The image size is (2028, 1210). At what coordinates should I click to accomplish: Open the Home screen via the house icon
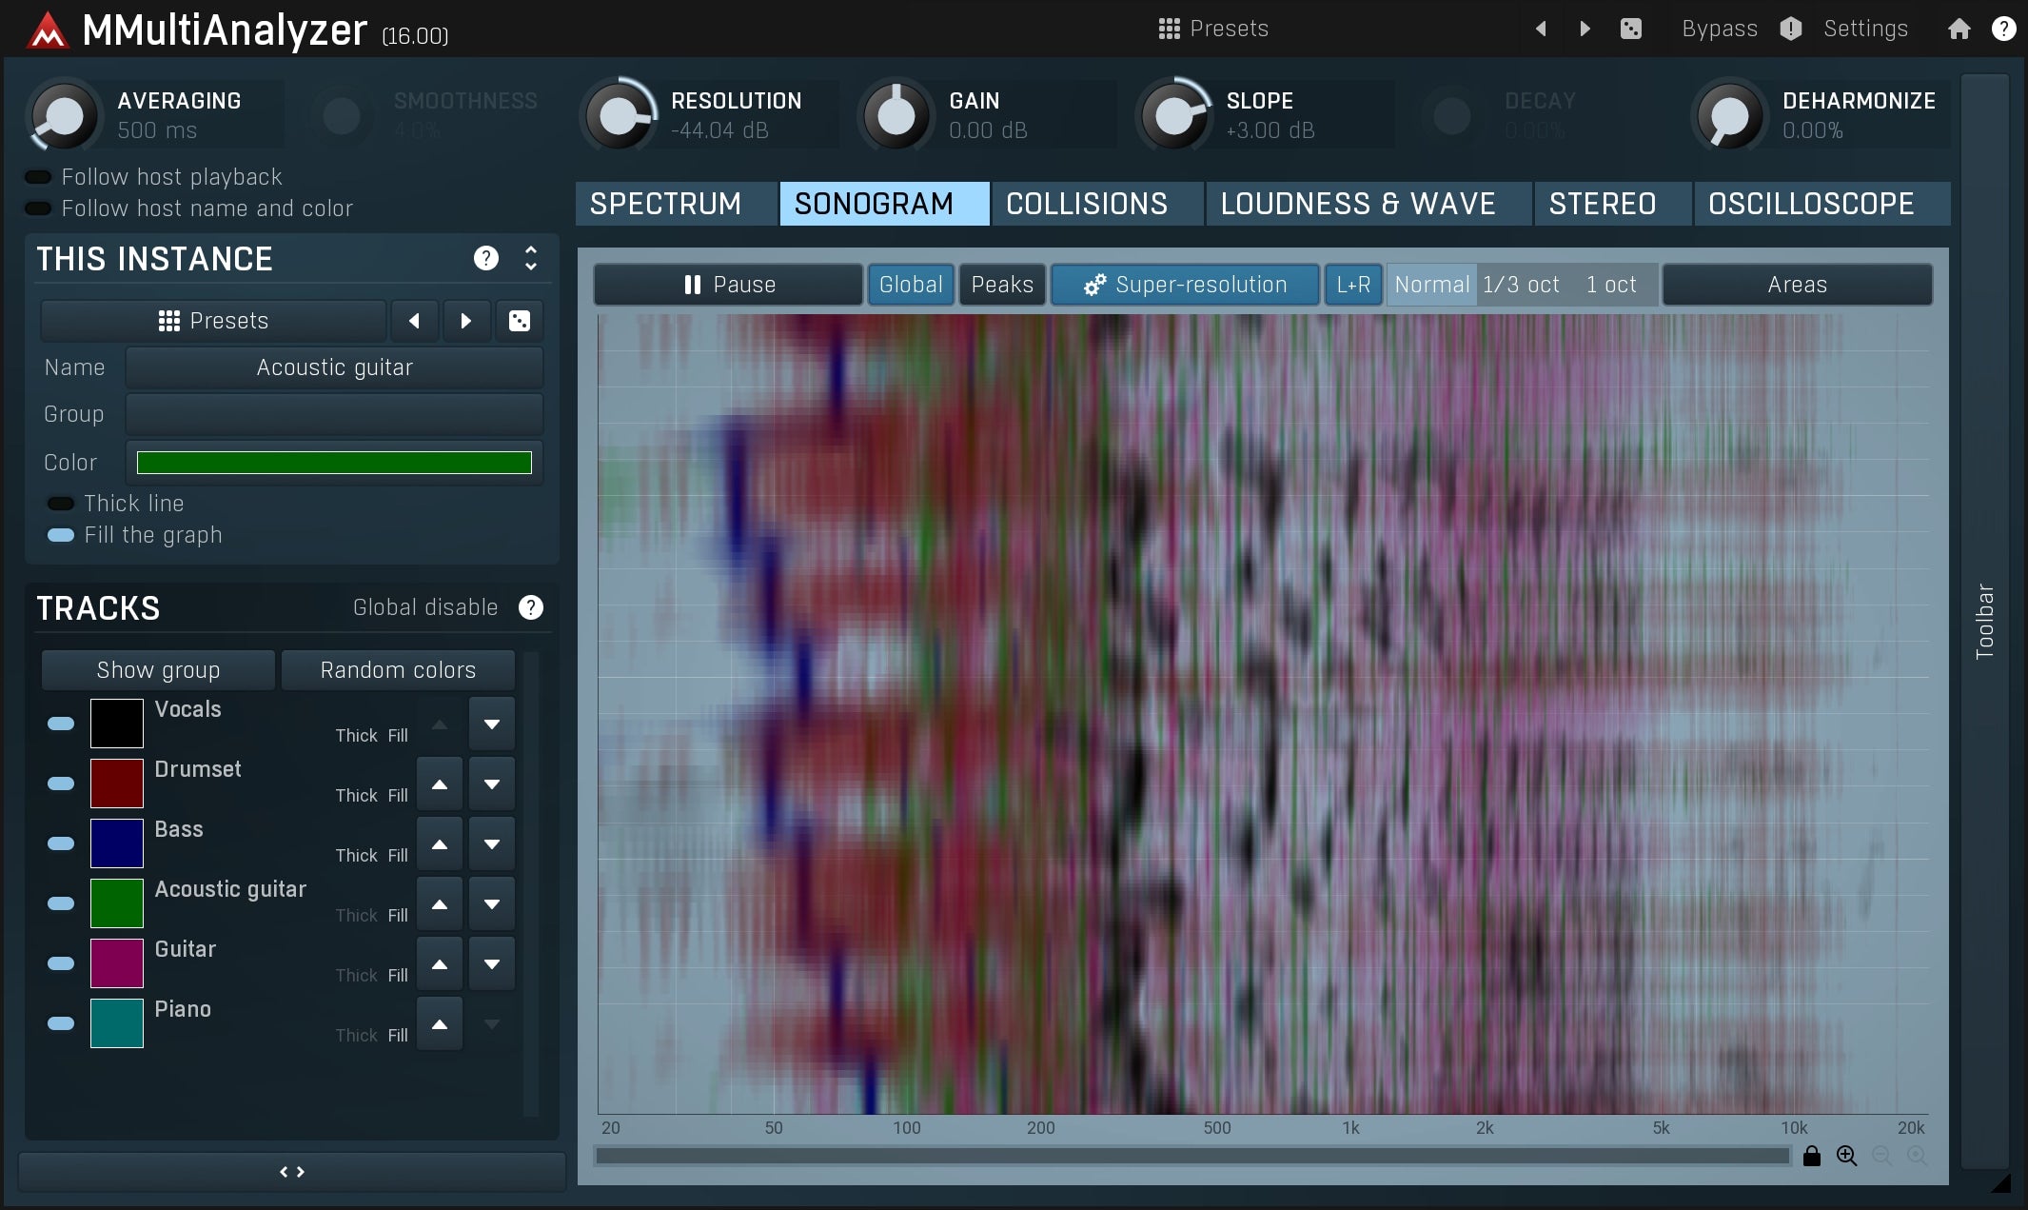1958,29
